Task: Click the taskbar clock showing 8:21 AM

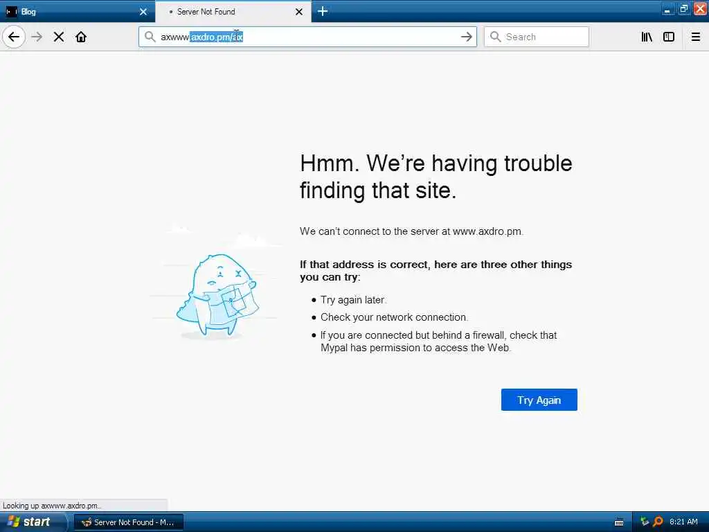Action: [x=683, y=522]
